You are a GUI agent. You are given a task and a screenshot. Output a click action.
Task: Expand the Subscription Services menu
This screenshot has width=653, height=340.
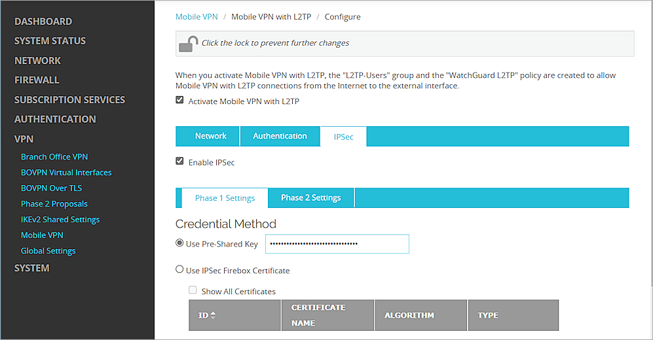[69, 99]
